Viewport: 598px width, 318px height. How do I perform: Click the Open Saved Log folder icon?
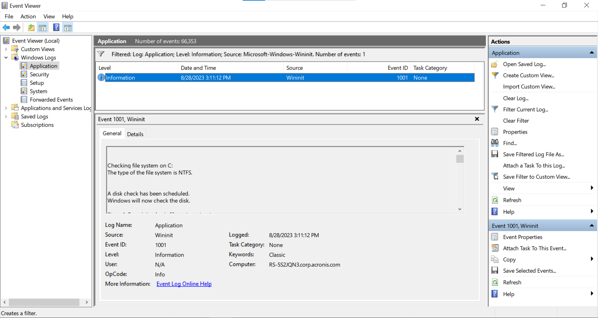point(495,64)
